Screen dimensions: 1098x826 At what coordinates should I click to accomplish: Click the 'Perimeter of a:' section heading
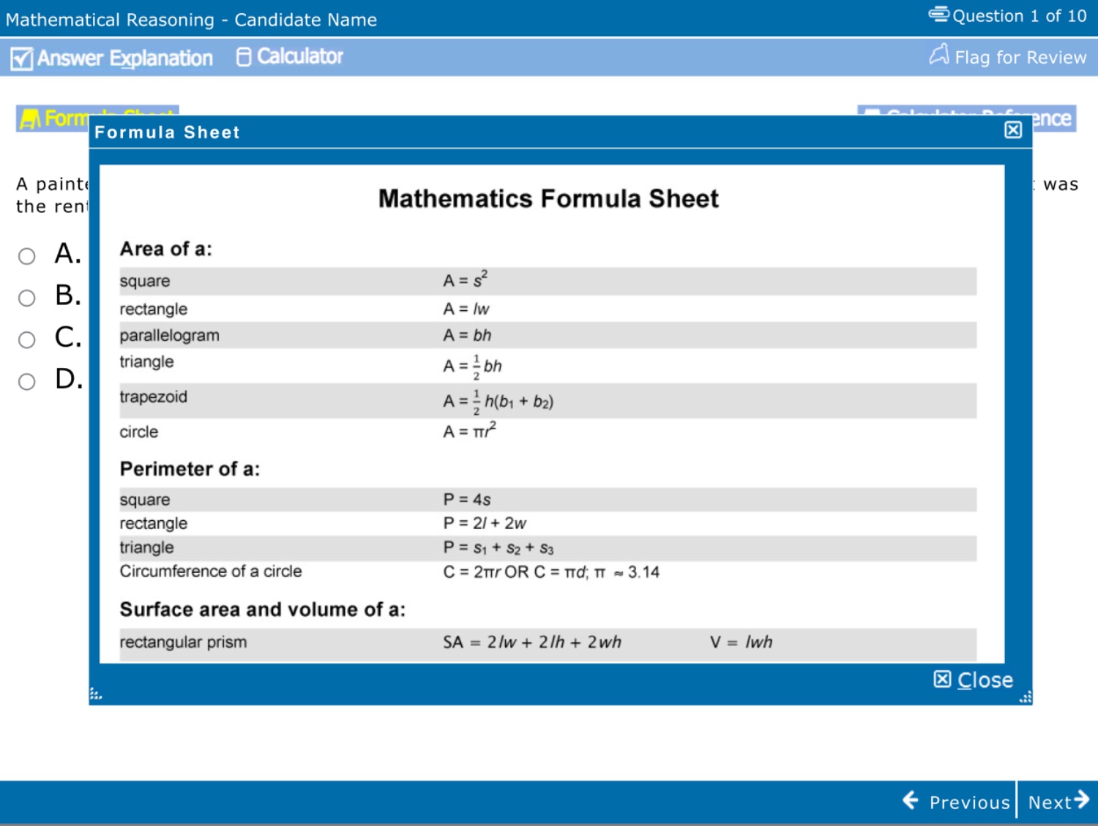pyautogui.click(x=190, y=469)
